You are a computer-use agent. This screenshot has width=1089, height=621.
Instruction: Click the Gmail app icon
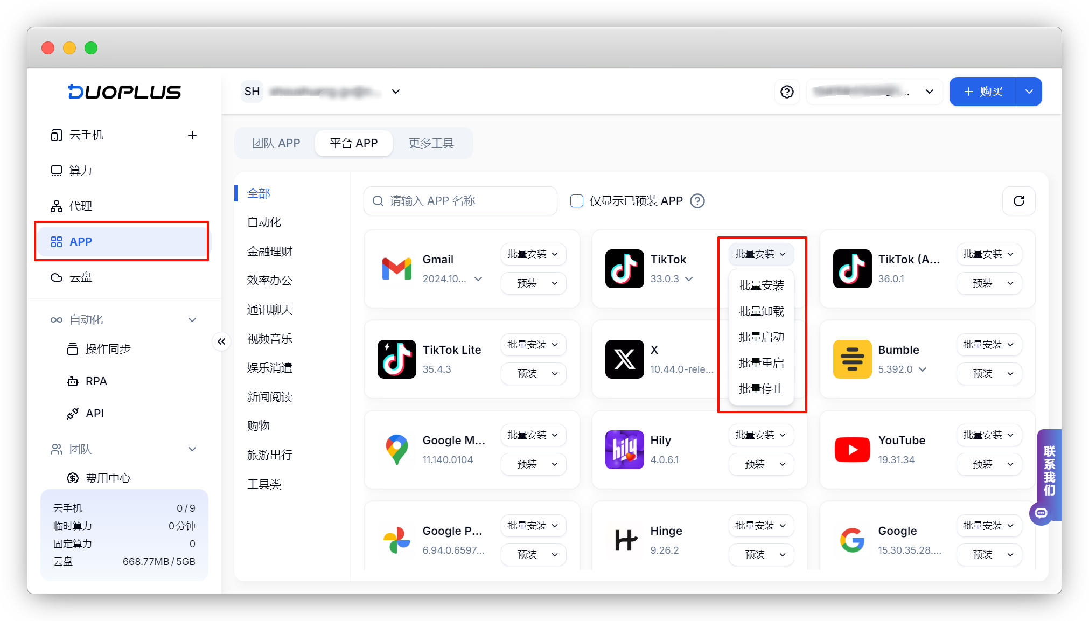[397, 269]
